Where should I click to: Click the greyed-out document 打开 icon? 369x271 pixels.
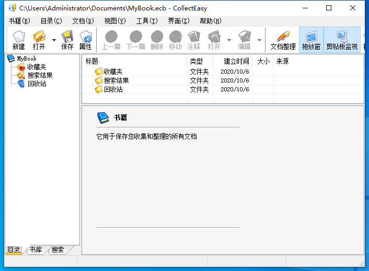214,40
